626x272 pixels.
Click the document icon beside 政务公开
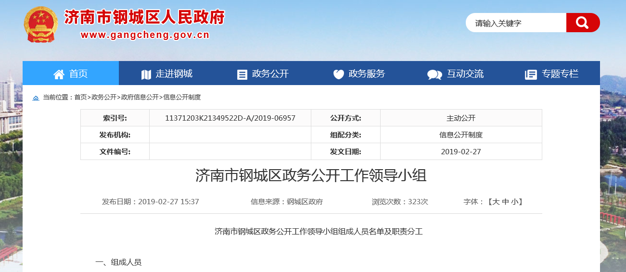click(x=242, y=74)
